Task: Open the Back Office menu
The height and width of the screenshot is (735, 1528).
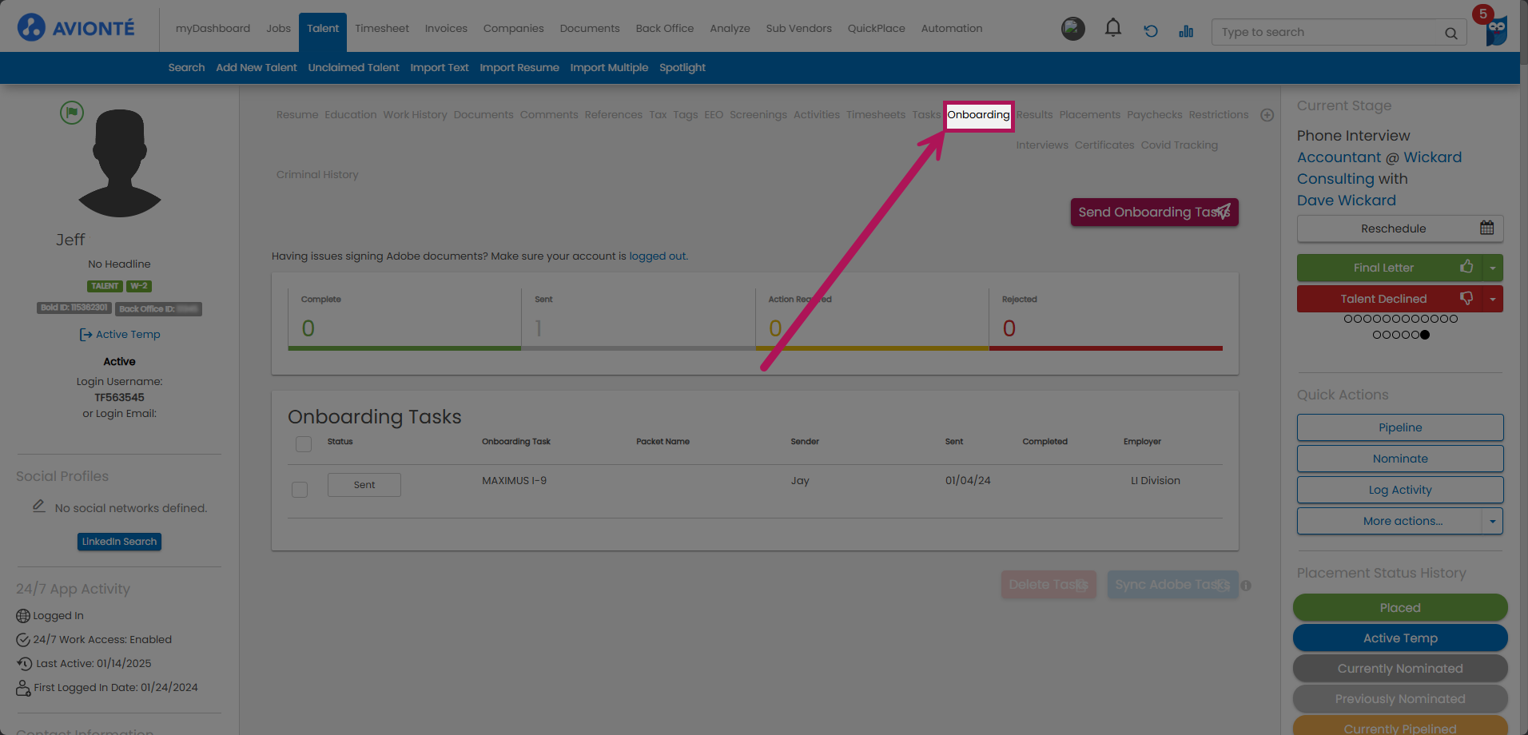Action: (664, 29)
